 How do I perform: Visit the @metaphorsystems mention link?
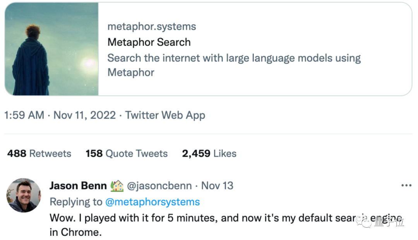point(152,202)
